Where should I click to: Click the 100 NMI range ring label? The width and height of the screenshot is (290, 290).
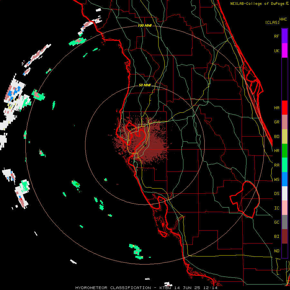click(145, 25)
